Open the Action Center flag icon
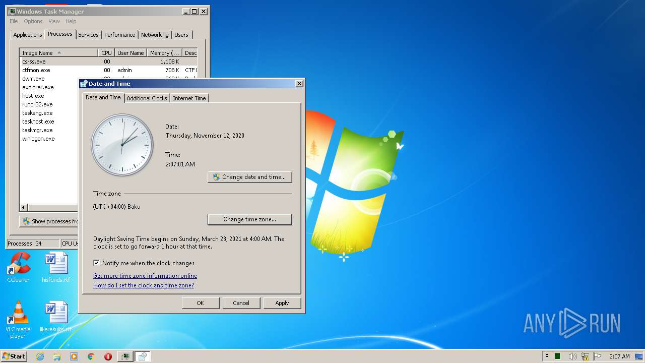This screenshot has width=645, height=363. pos(598,356)
